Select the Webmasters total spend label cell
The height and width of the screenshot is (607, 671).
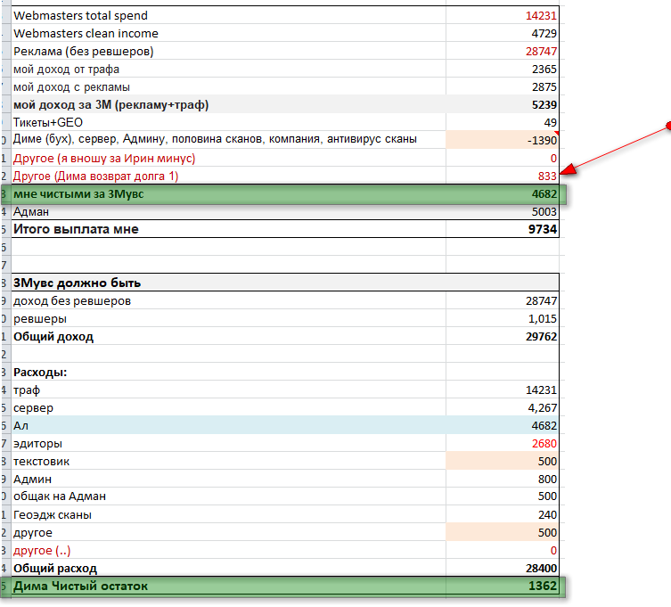point(80,16)
